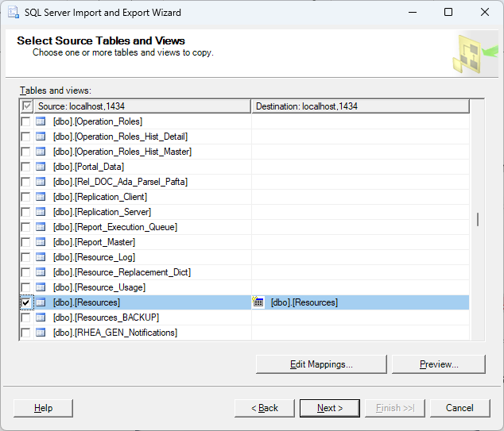Click the table icon beside Report_Master
504x431 pixels.
point(41,242)
